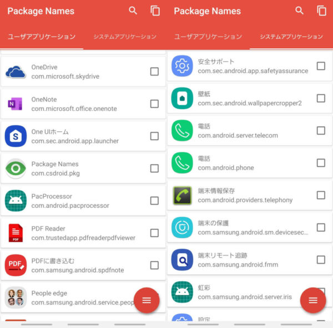The height and width of the screenshot is (328, 333).
Task: Click the PDF Reader red icon
Action: 16,233
